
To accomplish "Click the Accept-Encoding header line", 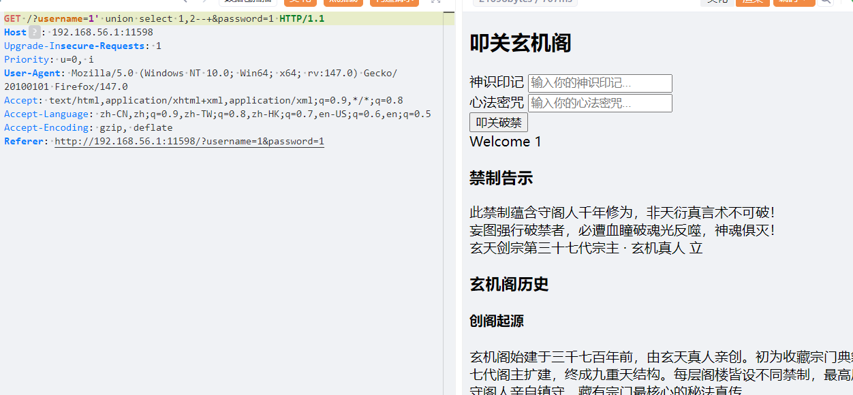I will pyautogui.click(x=89, y=127).
